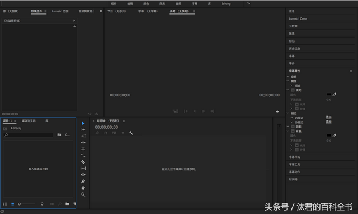The width and height of the screenshot is (358, 214).
Task: Expand the 扭曲 section
Action: (291, 85)
